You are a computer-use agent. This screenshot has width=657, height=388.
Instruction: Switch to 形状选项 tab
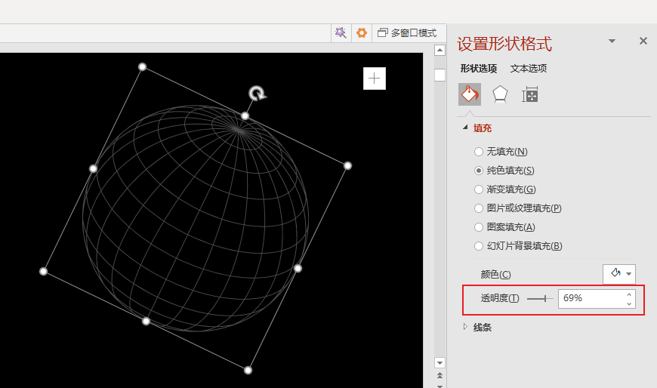(479, 68)
